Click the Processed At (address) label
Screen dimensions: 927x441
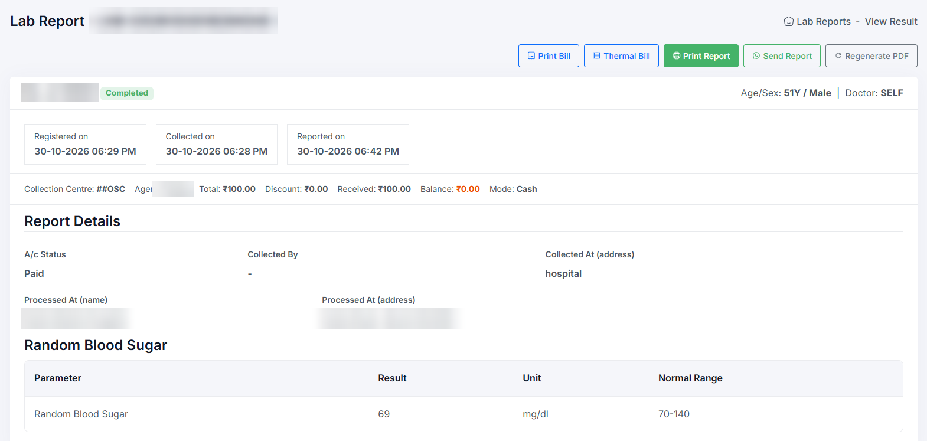pos(368,300)
